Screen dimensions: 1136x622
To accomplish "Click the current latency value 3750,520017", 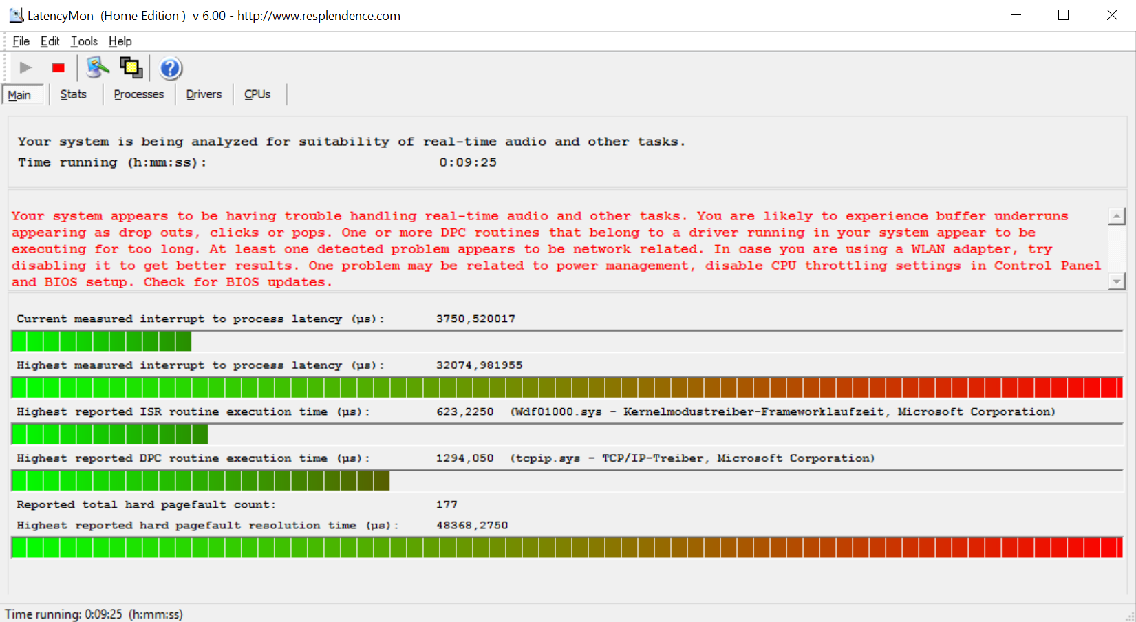I will tap(475, 319).
